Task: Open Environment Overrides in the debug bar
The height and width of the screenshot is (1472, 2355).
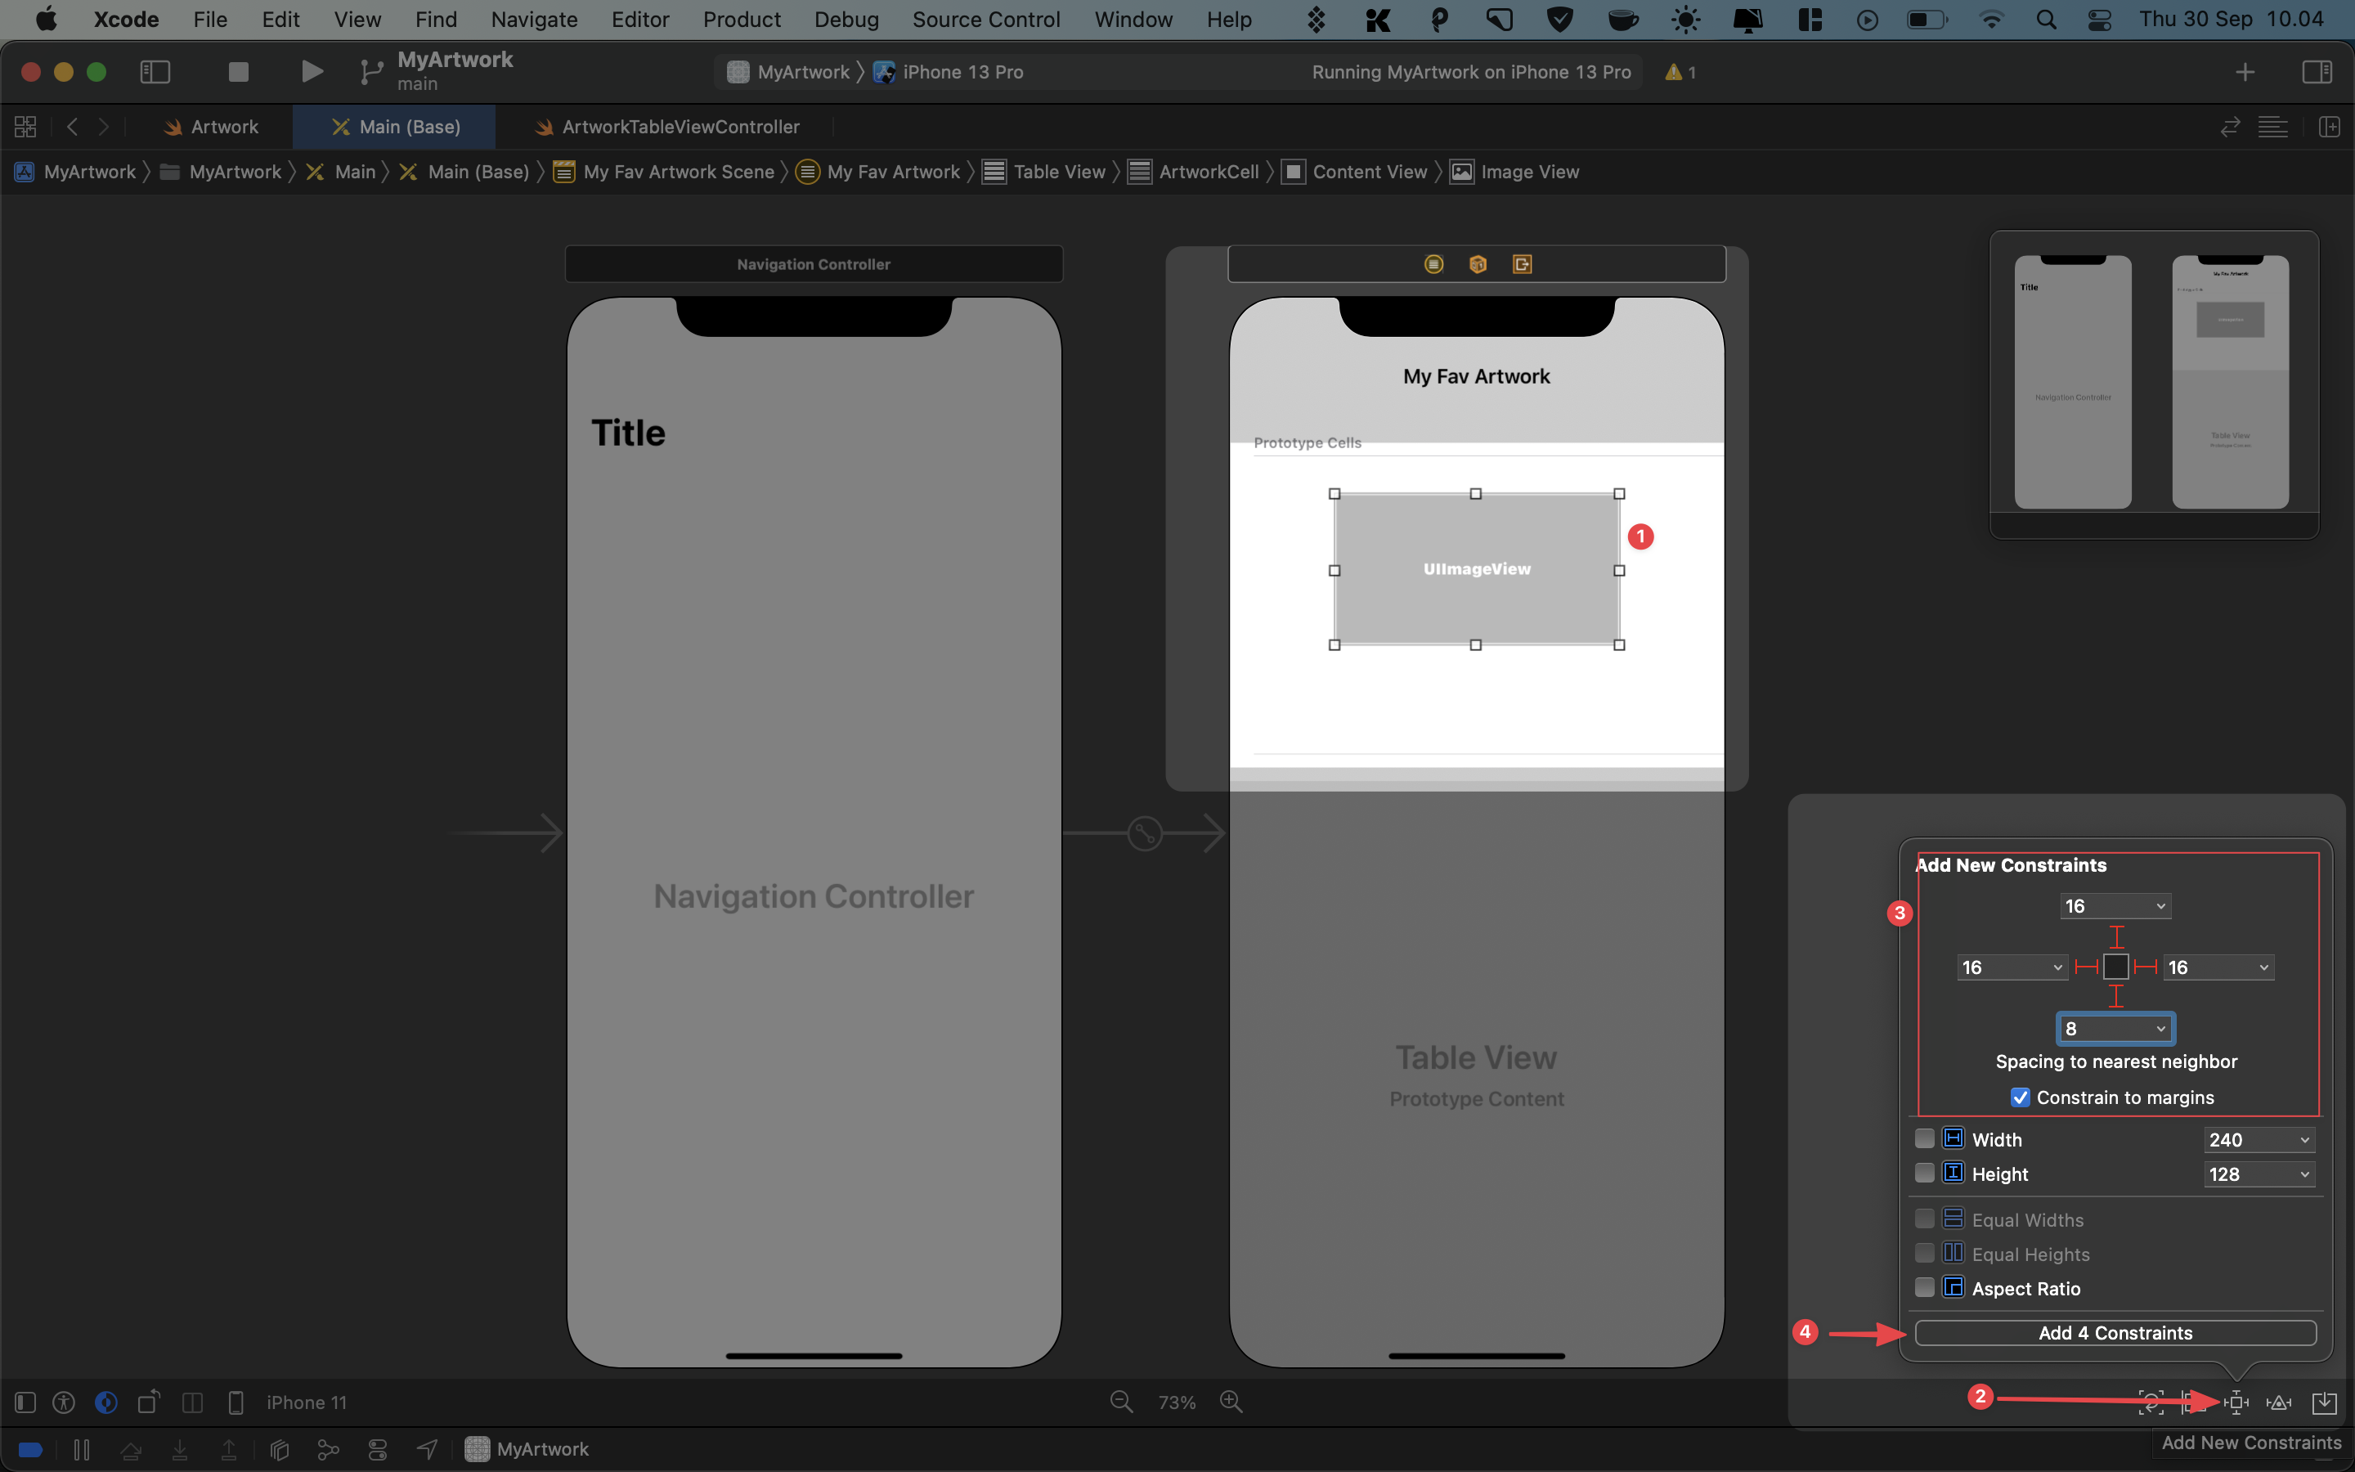Action: (x=378, y=1450)
